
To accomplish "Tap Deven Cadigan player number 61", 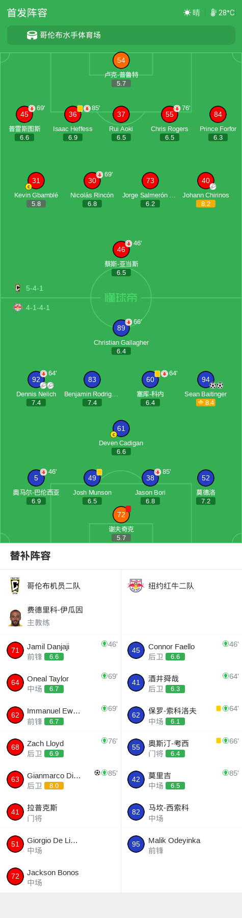I will [121, 428].
